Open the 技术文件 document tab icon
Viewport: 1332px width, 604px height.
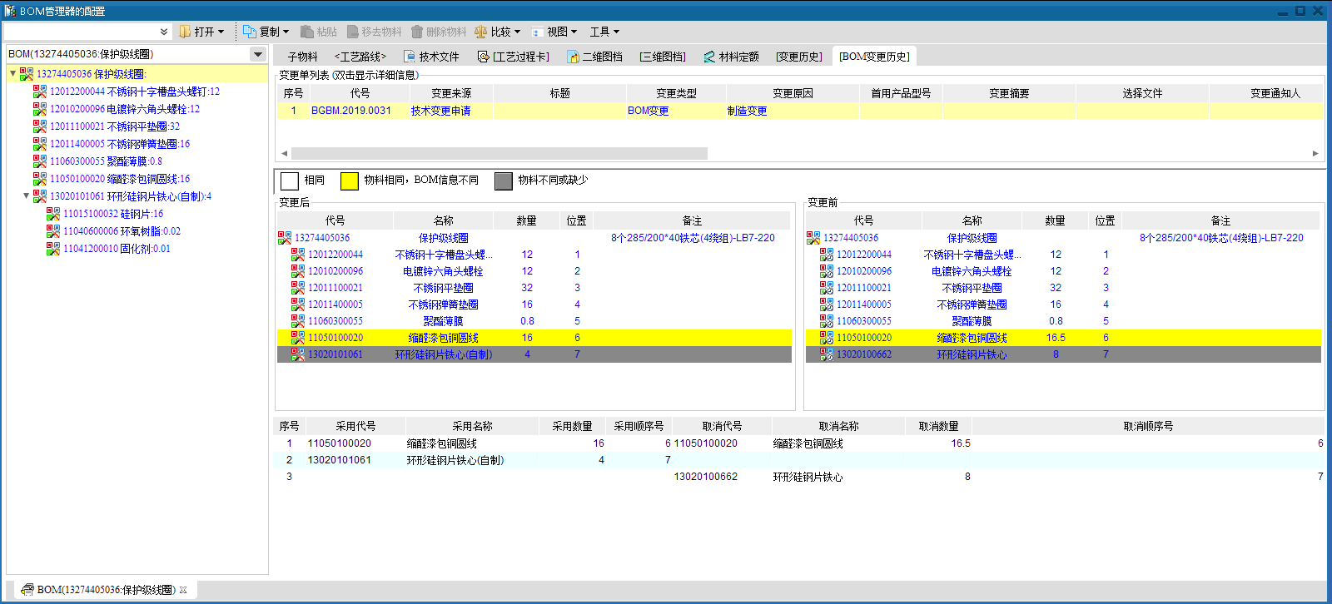point(410,57)
